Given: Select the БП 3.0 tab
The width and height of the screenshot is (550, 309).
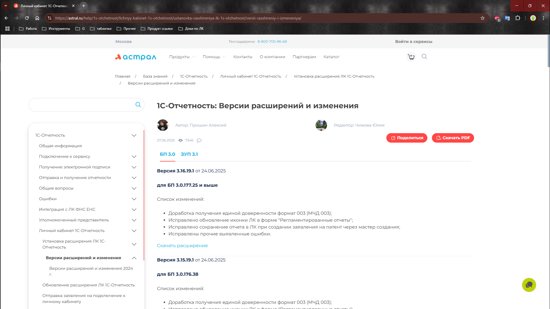Looking at the screenshot, I should coord(167,154).
